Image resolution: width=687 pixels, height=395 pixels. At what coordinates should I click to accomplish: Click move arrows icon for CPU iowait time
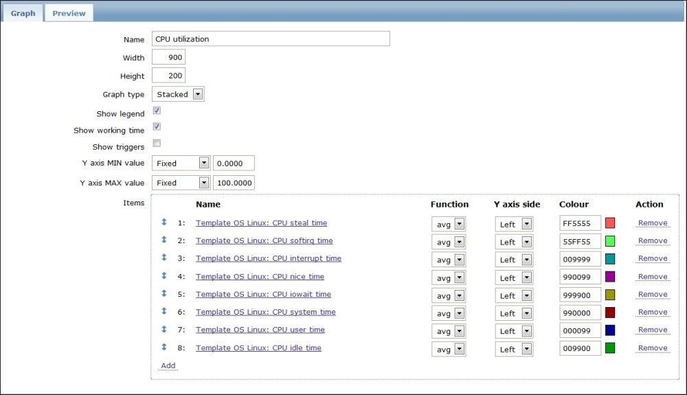pyautogui.click(x=164, y=293)
